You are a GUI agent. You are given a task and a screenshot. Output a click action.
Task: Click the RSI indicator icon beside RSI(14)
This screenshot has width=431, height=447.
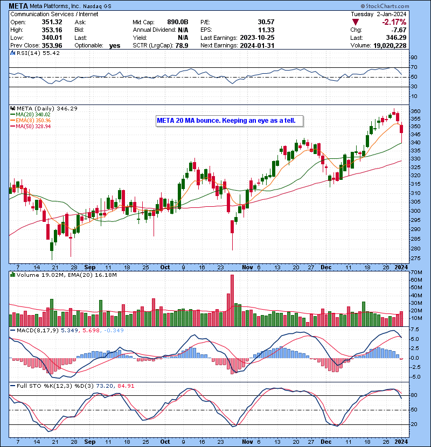[x=12, y=53]
